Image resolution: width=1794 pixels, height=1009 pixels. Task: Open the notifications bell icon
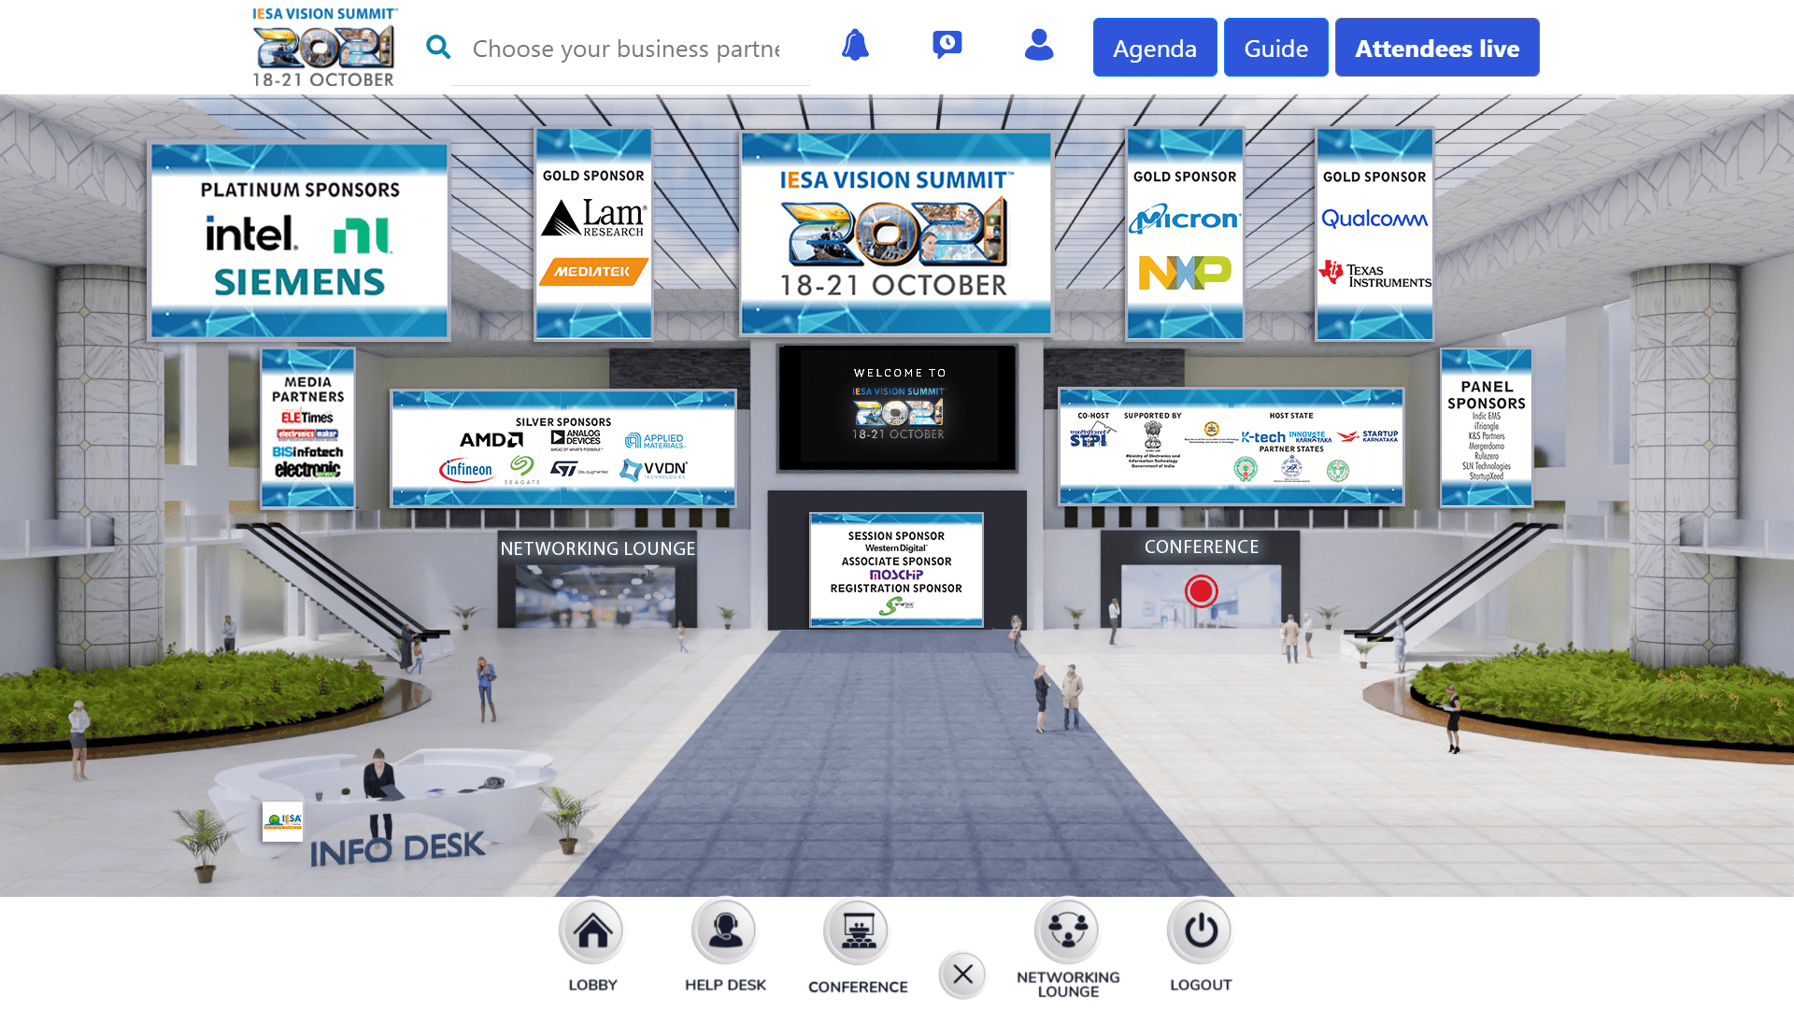(x=855, y=45)
